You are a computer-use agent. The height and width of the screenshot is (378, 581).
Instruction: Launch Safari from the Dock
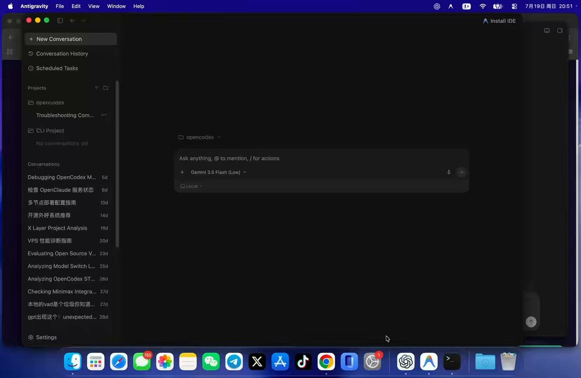click(x=119, y=362)
